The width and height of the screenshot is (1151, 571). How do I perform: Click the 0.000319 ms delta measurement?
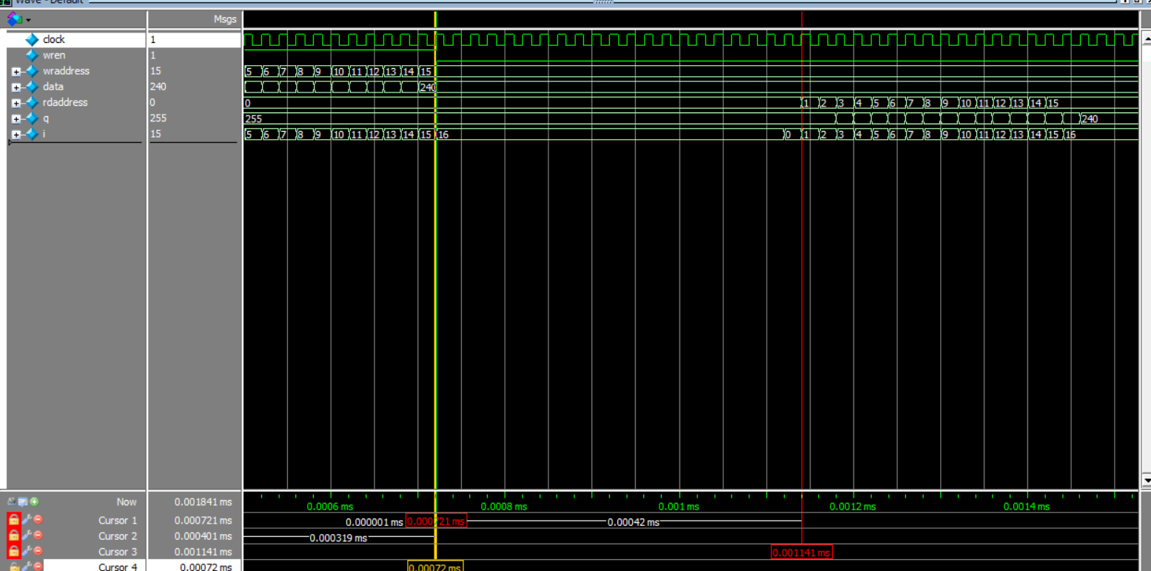click(338, 537)
